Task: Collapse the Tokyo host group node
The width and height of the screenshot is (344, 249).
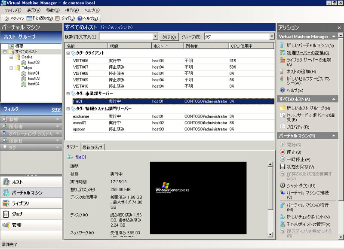Action: click(x=11, y=68)
